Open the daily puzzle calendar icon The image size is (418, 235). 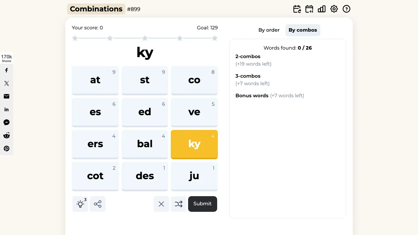tap(297, 9)
